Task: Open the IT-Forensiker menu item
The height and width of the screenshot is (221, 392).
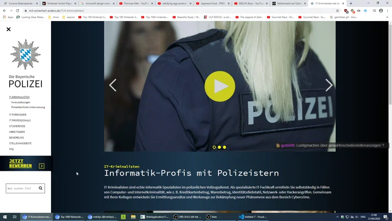Action: 18,115
